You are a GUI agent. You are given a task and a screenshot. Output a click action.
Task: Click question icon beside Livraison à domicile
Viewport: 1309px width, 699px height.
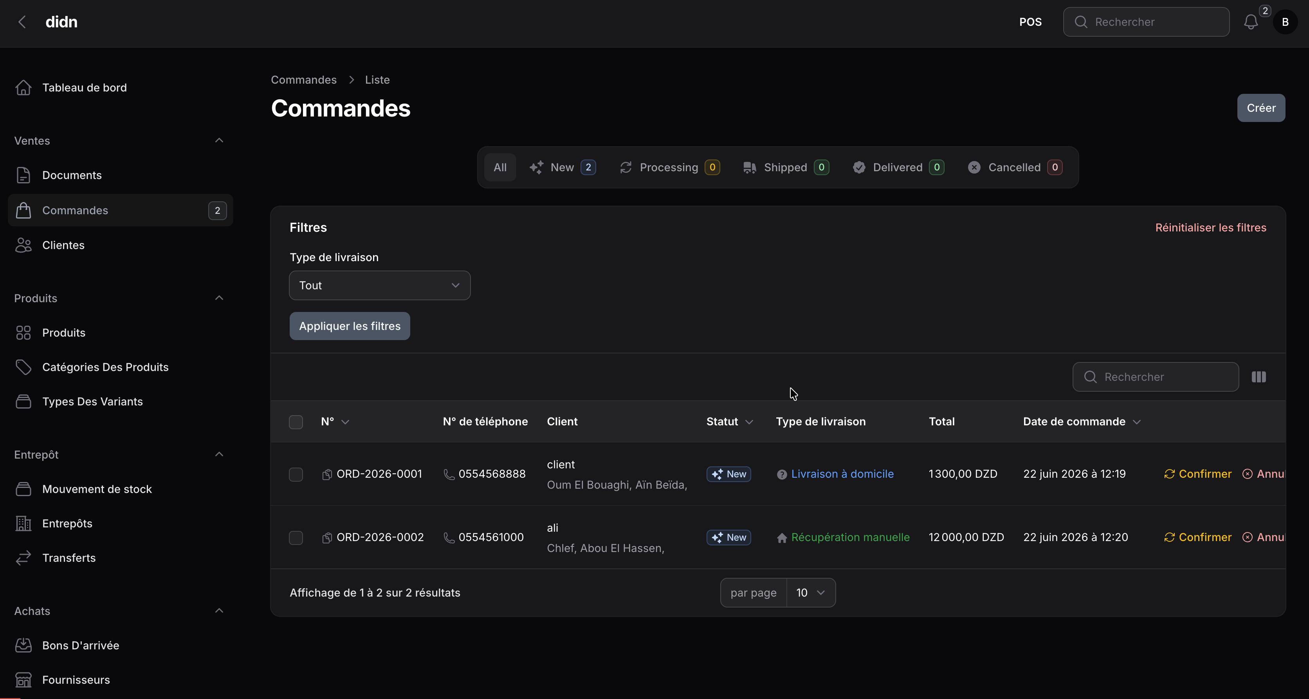coord(782,474)
